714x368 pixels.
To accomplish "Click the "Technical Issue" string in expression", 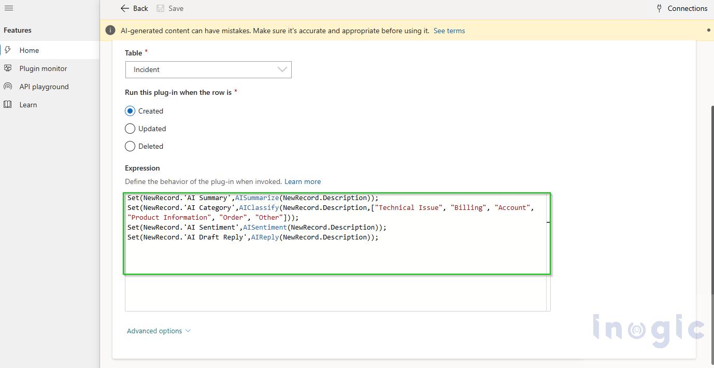I will pos(408,207).
